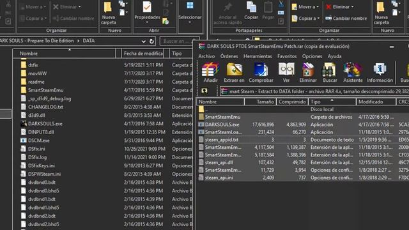Click Cambiar nombre in left Explorer

73,19
